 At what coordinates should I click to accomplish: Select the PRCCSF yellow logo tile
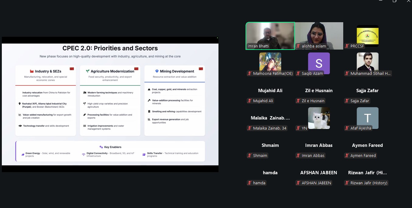pyautogui.click(x=367, y=35)
